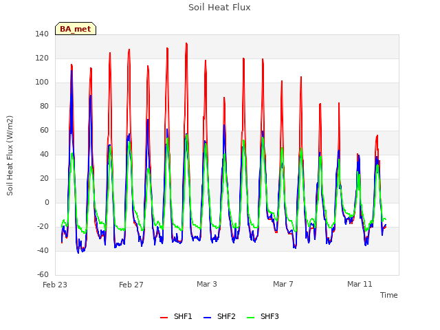This screenshot has width=440, height=330.
Task: Click the BA_met annotation label
Action: (76, 29)
